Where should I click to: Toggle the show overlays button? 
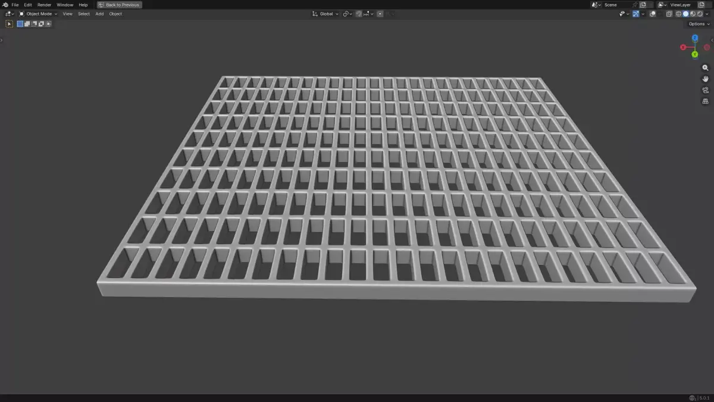coord(653,14)
